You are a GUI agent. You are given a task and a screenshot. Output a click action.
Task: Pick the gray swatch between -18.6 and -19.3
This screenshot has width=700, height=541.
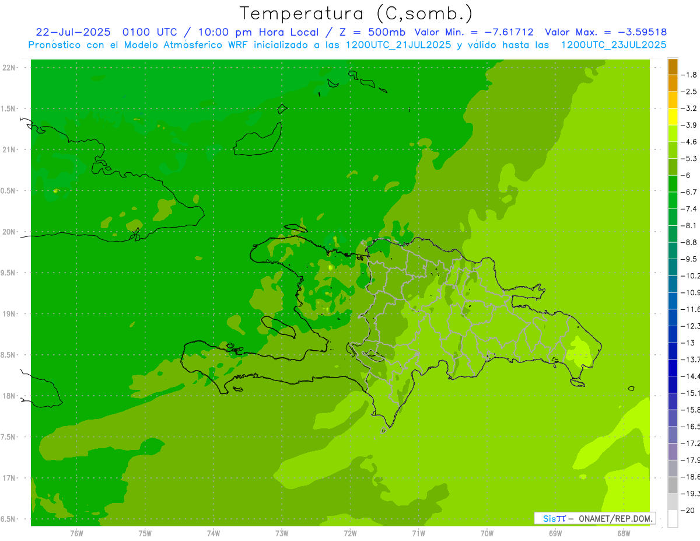(x=673, y=485)
